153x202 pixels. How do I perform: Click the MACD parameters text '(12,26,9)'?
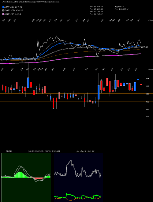pos(32,151)
